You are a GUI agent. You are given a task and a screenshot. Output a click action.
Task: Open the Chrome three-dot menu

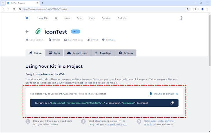(x=208, y=9)
